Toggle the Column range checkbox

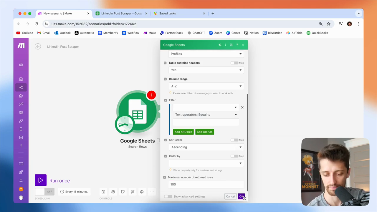165,79
